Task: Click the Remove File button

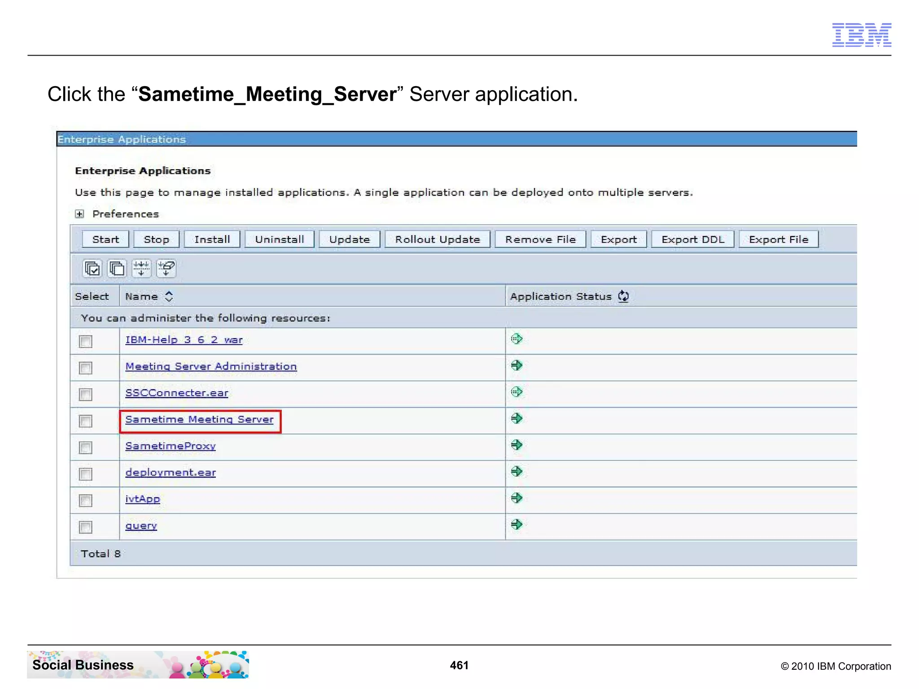Action: (x=541, y=240)
